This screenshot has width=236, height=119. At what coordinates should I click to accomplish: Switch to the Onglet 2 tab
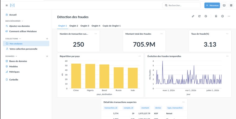pos(74,26)
